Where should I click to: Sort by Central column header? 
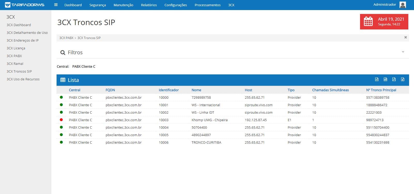tap(75, 90)
